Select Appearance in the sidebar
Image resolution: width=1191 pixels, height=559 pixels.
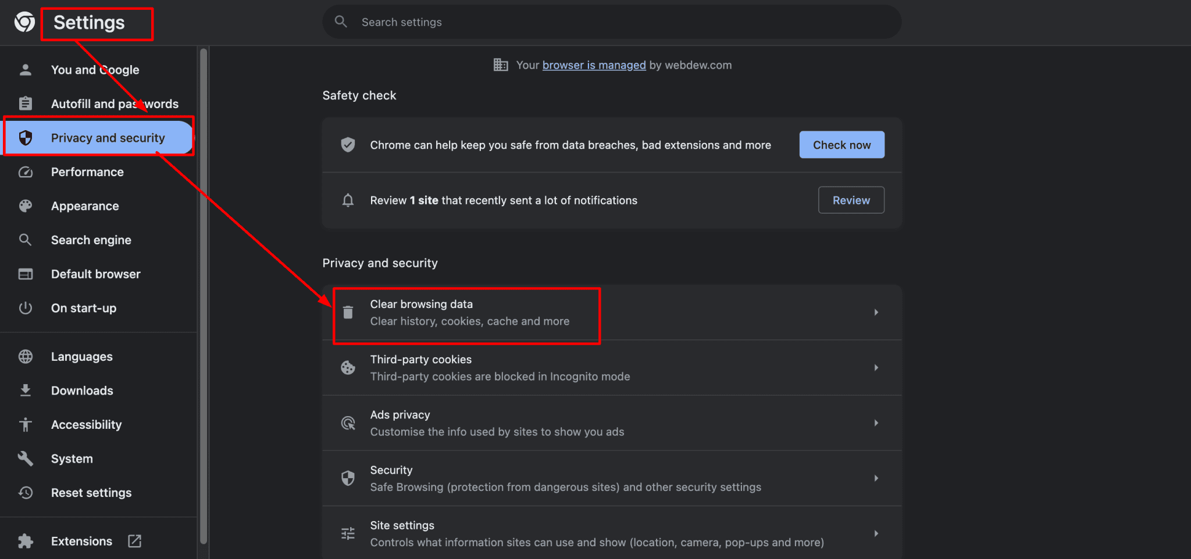(85, 206)
